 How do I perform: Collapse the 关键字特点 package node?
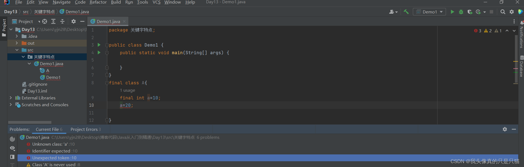pyautogui.click(x=23, y=57)
